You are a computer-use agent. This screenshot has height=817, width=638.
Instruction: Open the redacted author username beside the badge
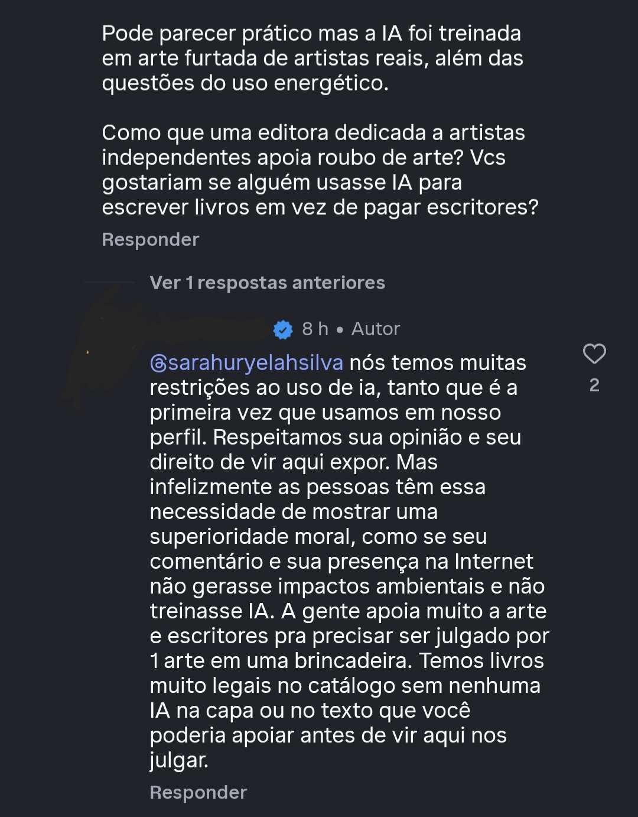[x=207, y=328]
